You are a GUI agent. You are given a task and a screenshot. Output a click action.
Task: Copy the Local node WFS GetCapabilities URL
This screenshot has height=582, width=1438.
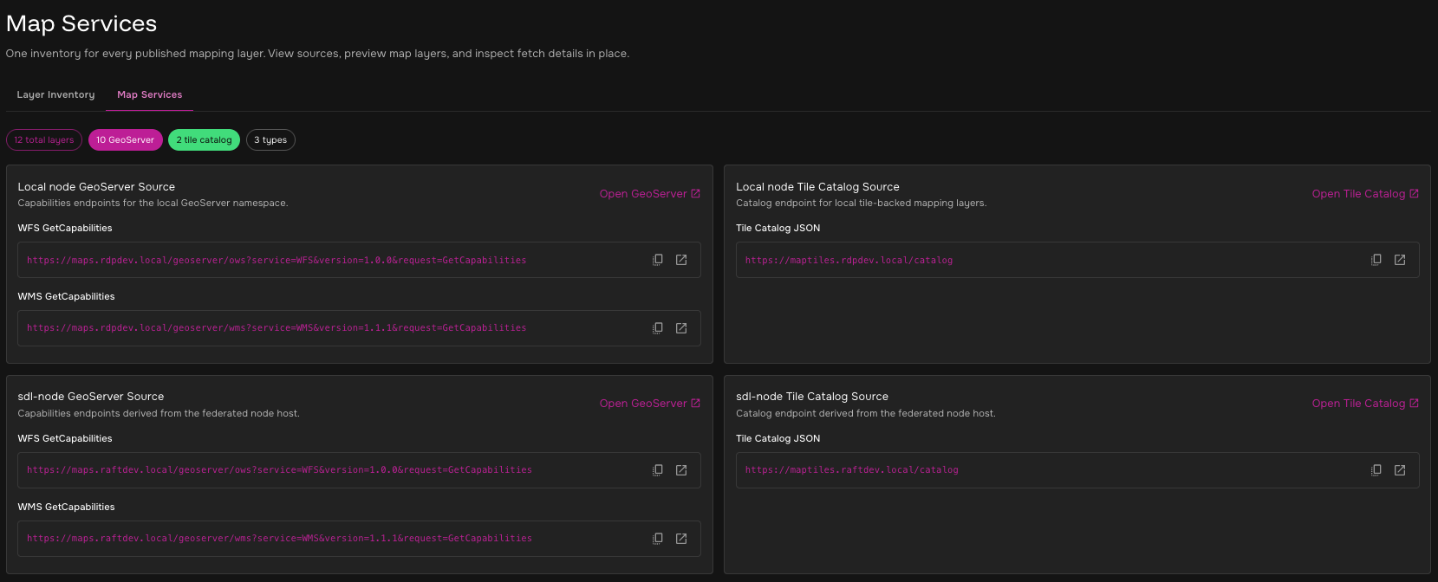658,260
